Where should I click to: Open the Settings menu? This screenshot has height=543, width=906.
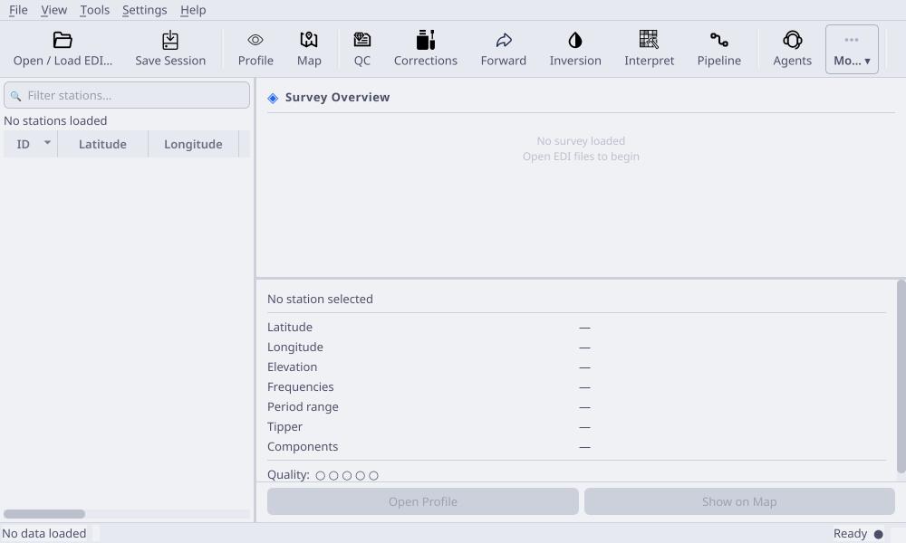pyautogui.click(x=144, y=10)
